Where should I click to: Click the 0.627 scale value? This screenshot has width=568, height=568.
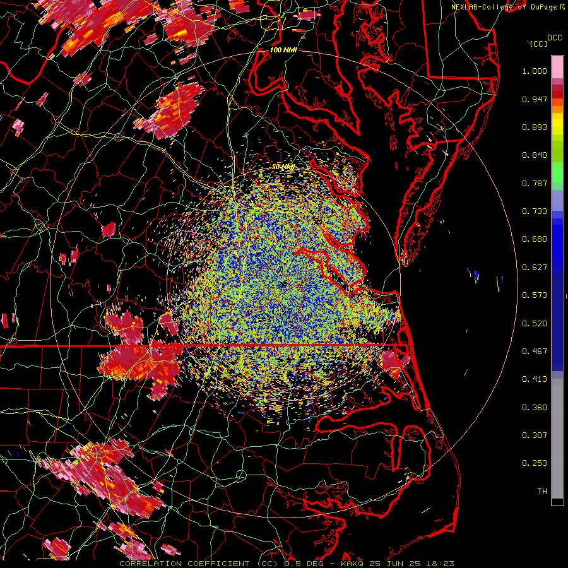[x=535, y=268]
